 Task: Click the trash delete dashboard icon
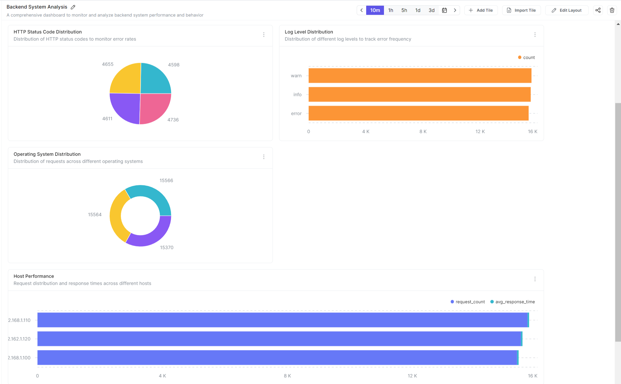coord(612,10)
